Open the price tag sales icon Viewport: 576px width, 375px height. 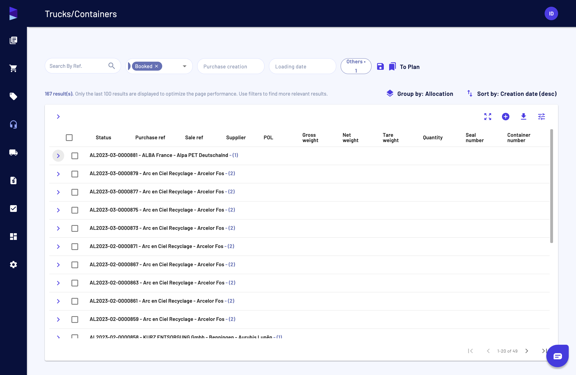coord(13,96)
